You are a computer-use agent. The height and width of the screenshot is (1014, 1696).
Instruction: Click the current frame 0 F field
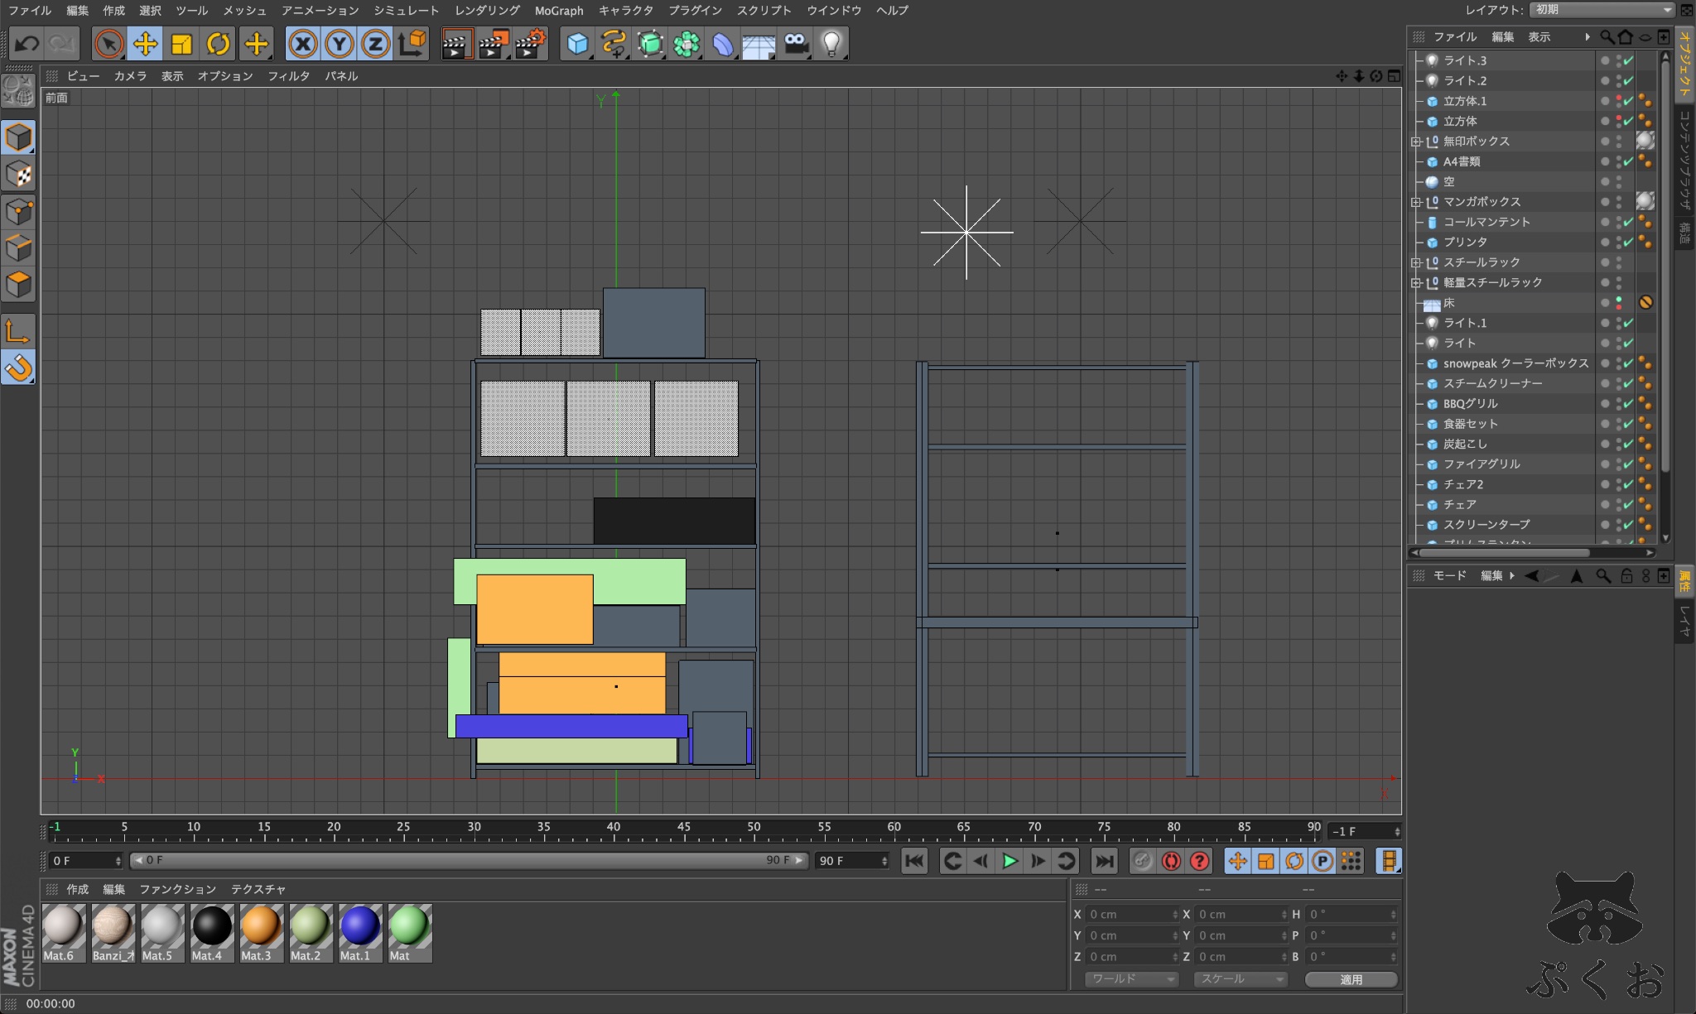(86, 861)
